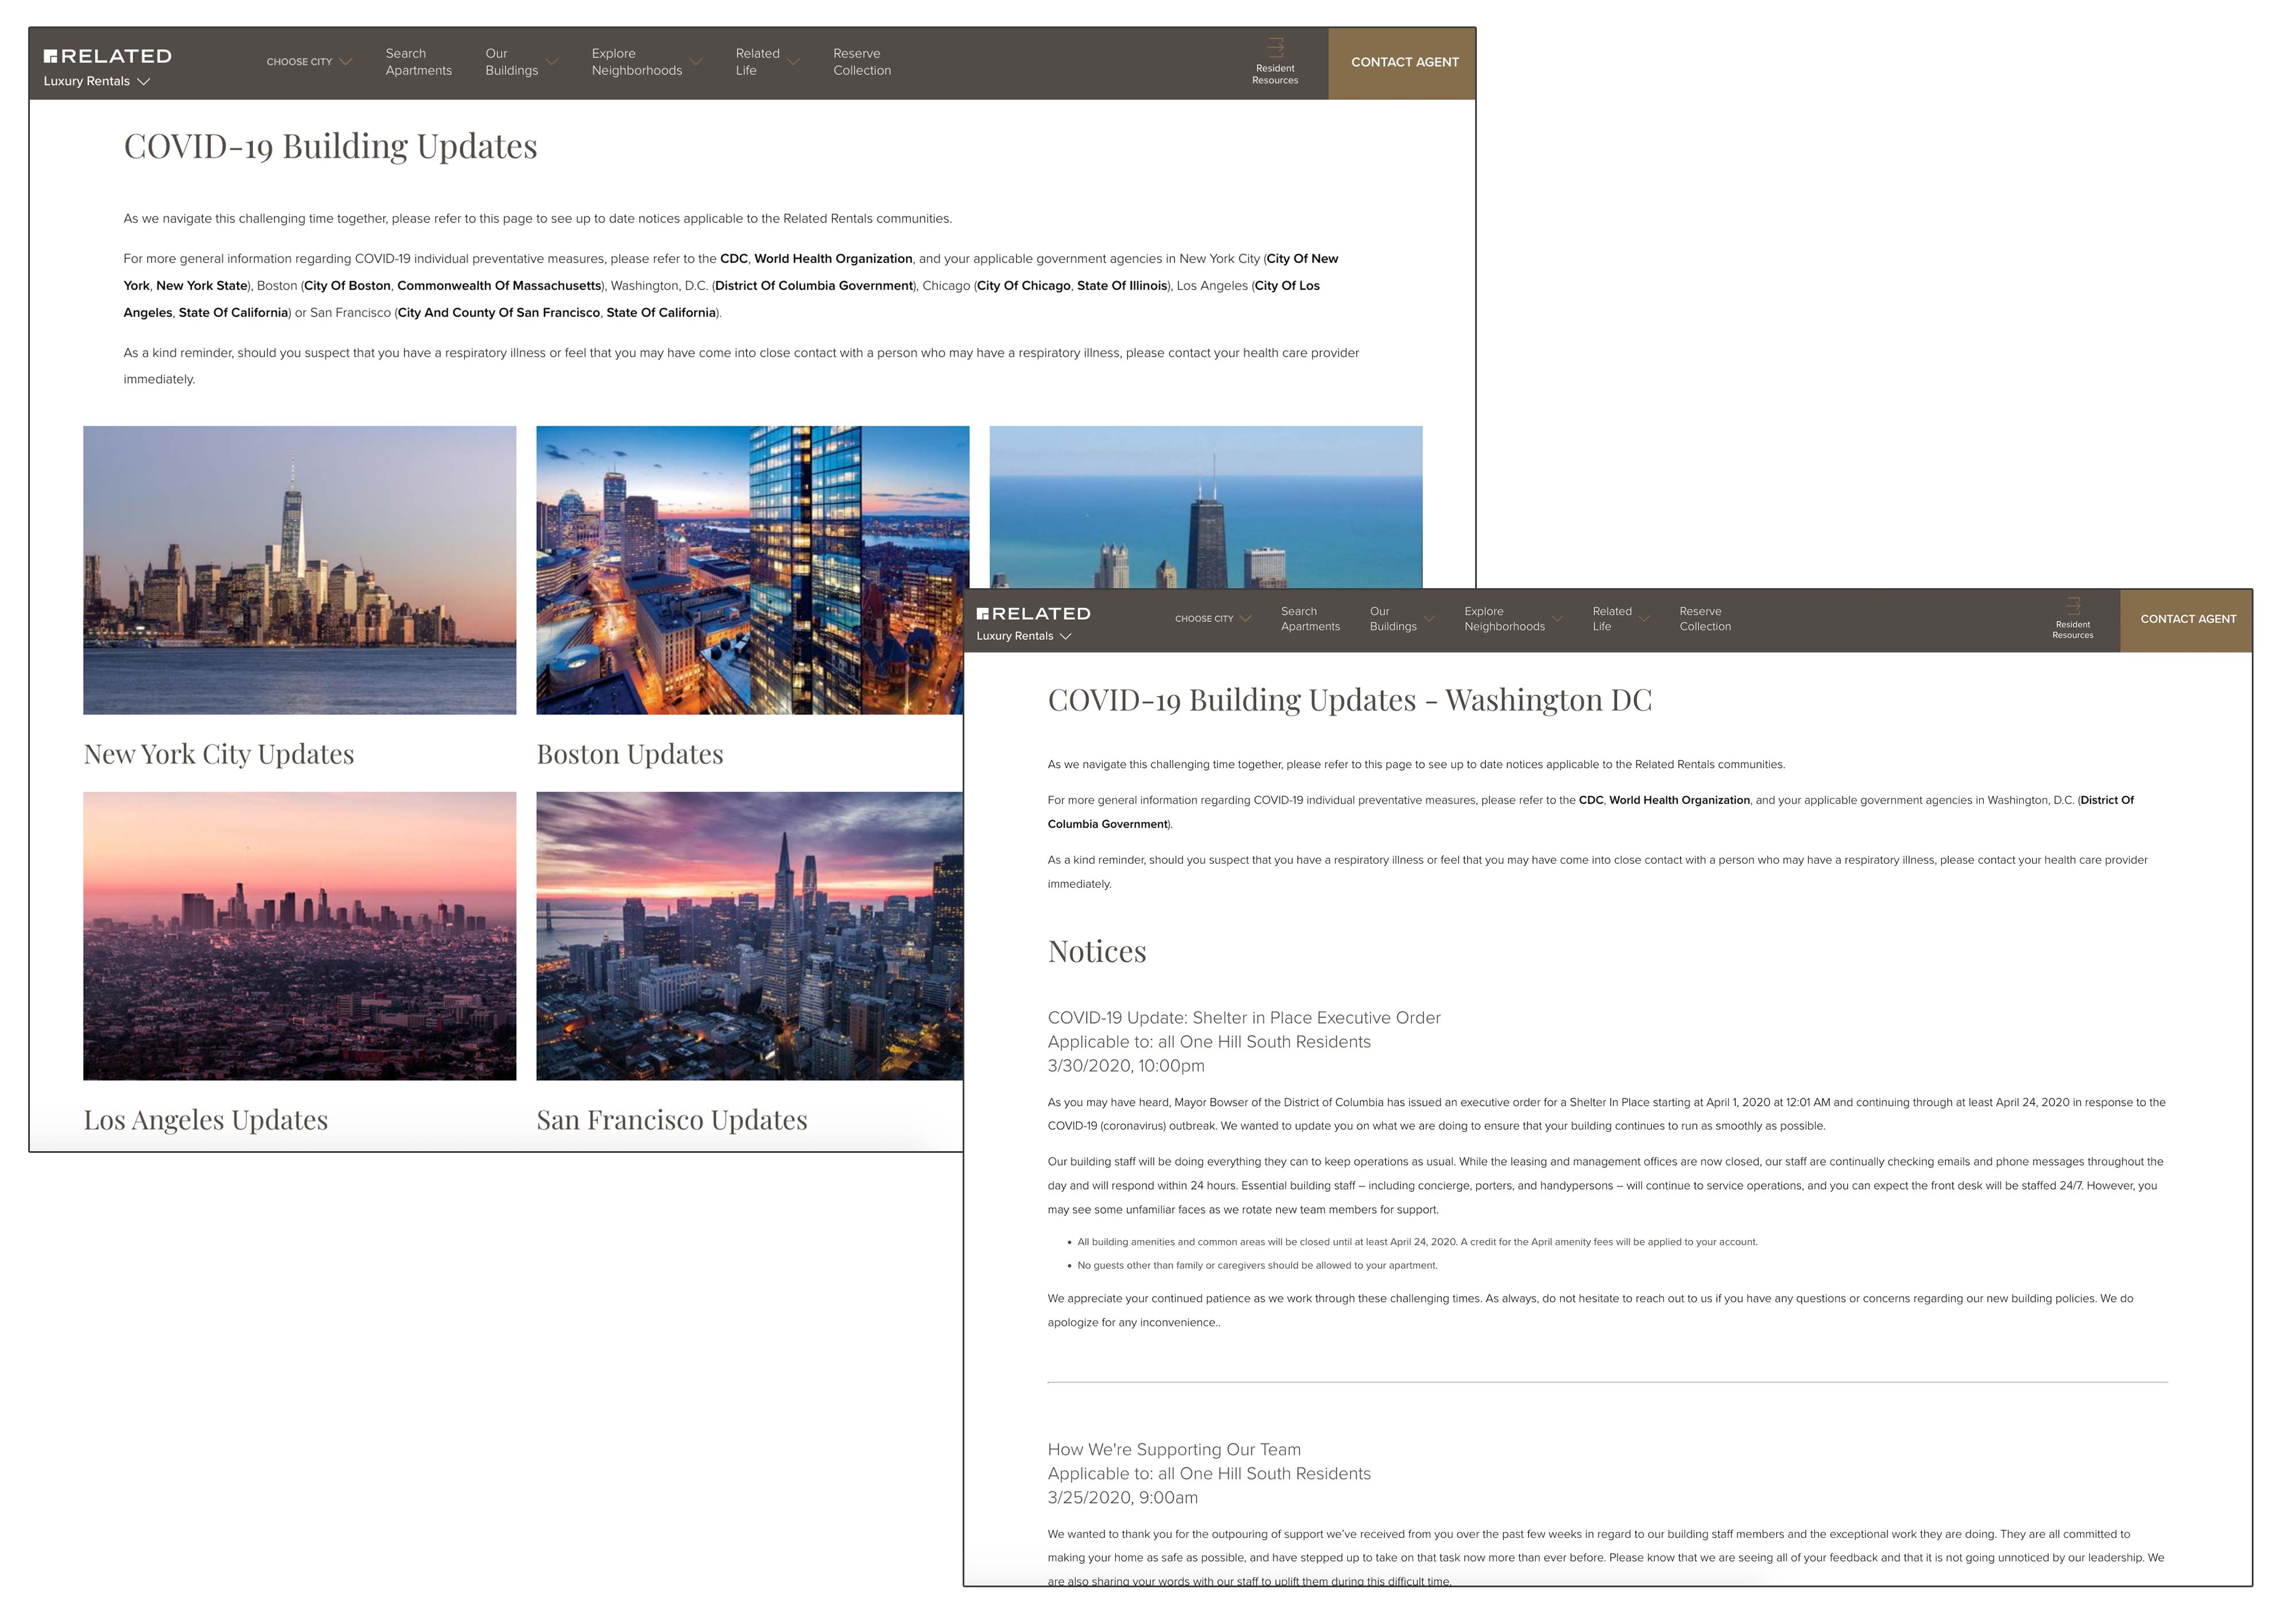The image size is (2296, 1624).
Task: Click the Los Angeles sunset photo
Action: tap(300, 936)
